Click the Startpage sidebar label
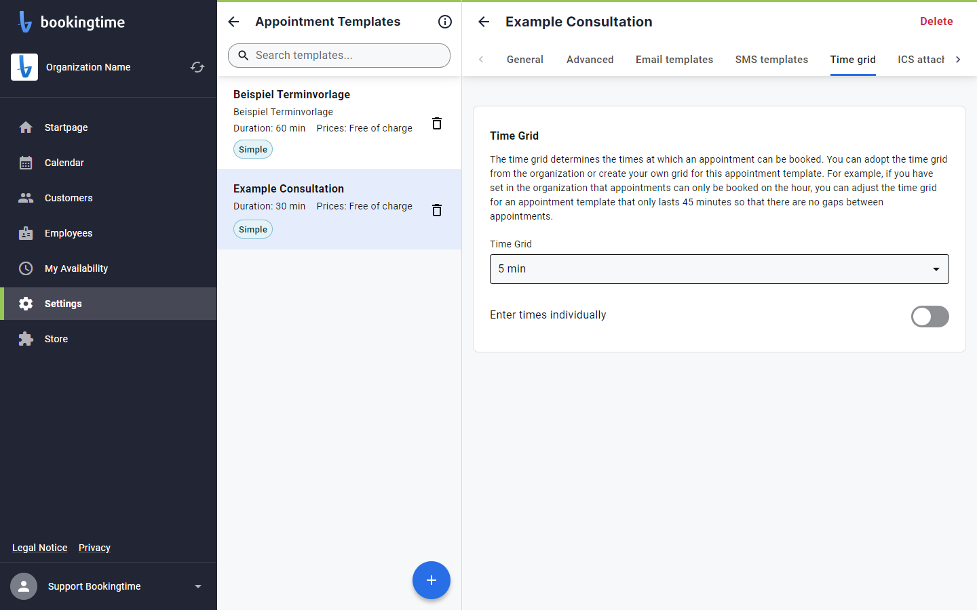The width and height of the screenshot is (977, 610). tap(66, 127)
